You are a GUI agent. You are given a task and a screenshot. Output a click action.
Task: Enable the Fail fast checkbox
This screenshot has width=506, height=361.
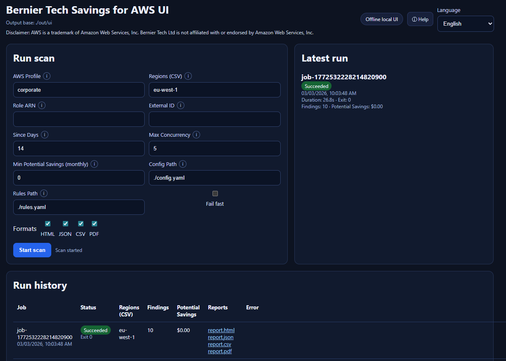click(x=215, y=194)
